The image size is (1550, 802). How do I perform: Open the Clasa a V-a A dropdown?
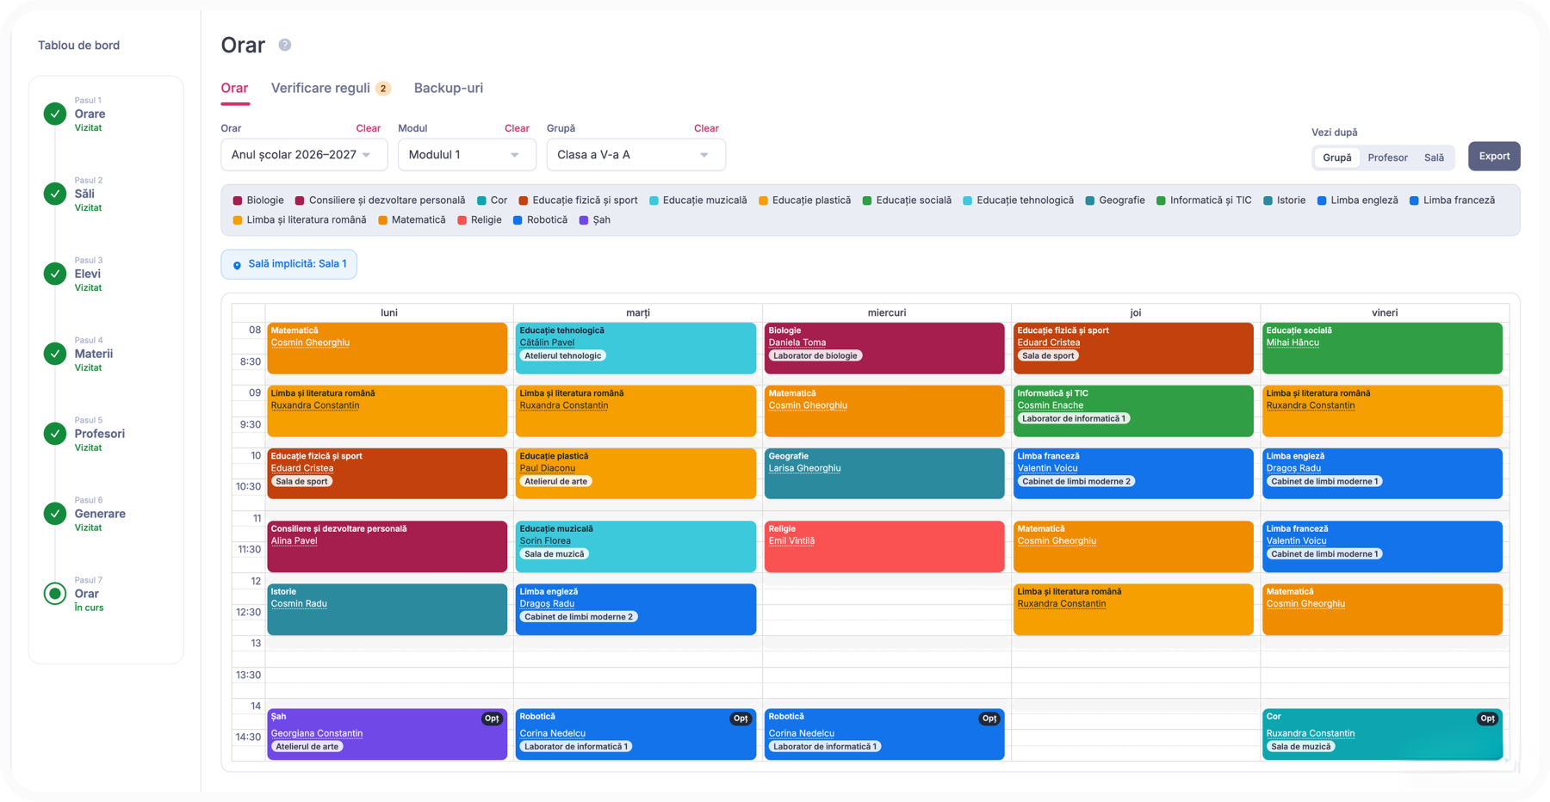pyautogui.click(x=635, y=155)
